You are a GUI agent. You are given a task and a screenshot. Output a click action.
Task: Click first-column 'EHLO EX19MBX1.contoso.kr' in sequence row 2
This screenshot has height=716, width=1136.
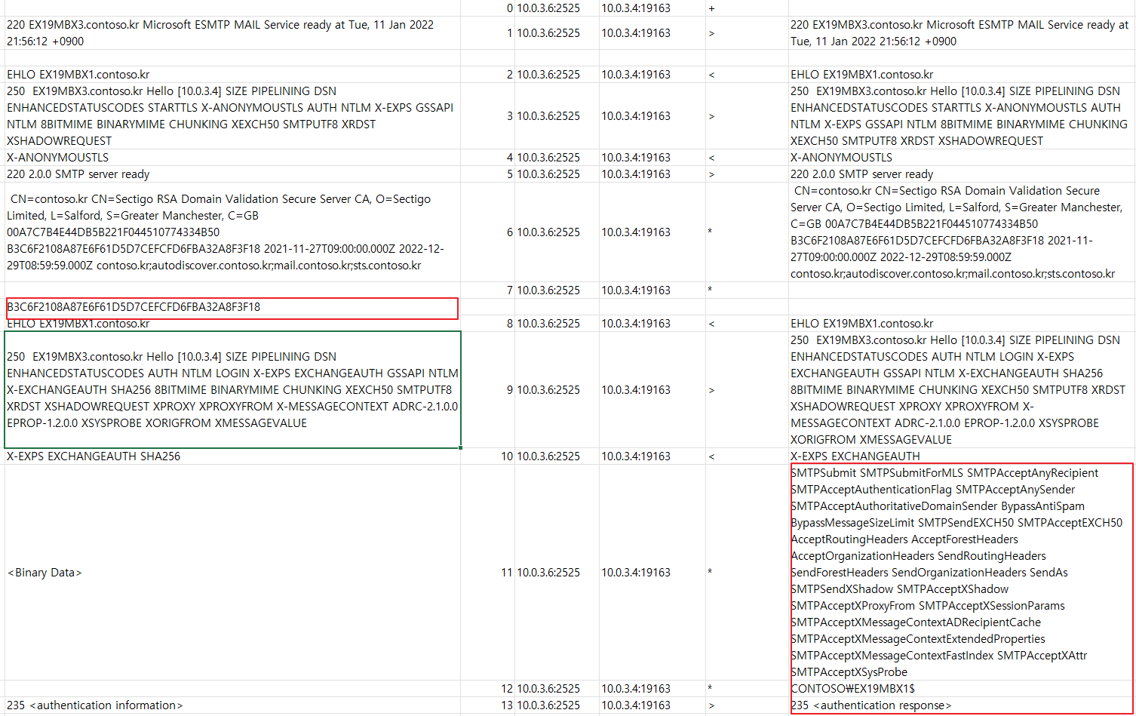tap(232, 75)
